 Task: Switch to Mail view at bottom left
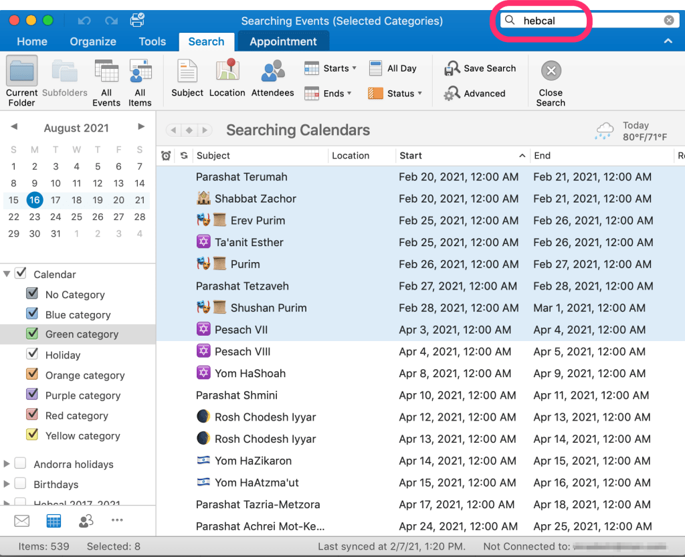coord(22,520)
